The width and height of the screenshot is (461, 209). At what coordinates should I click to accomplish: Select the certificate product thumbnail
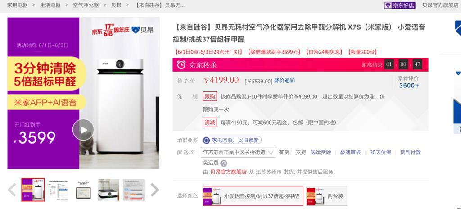click(x=83, y=190)
